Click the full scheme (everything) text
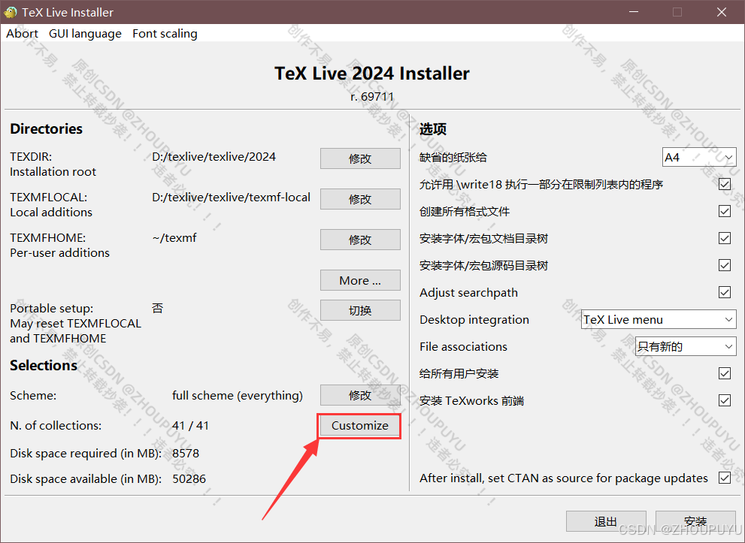Viewport: 745px width, 543px height. (238, 396)
